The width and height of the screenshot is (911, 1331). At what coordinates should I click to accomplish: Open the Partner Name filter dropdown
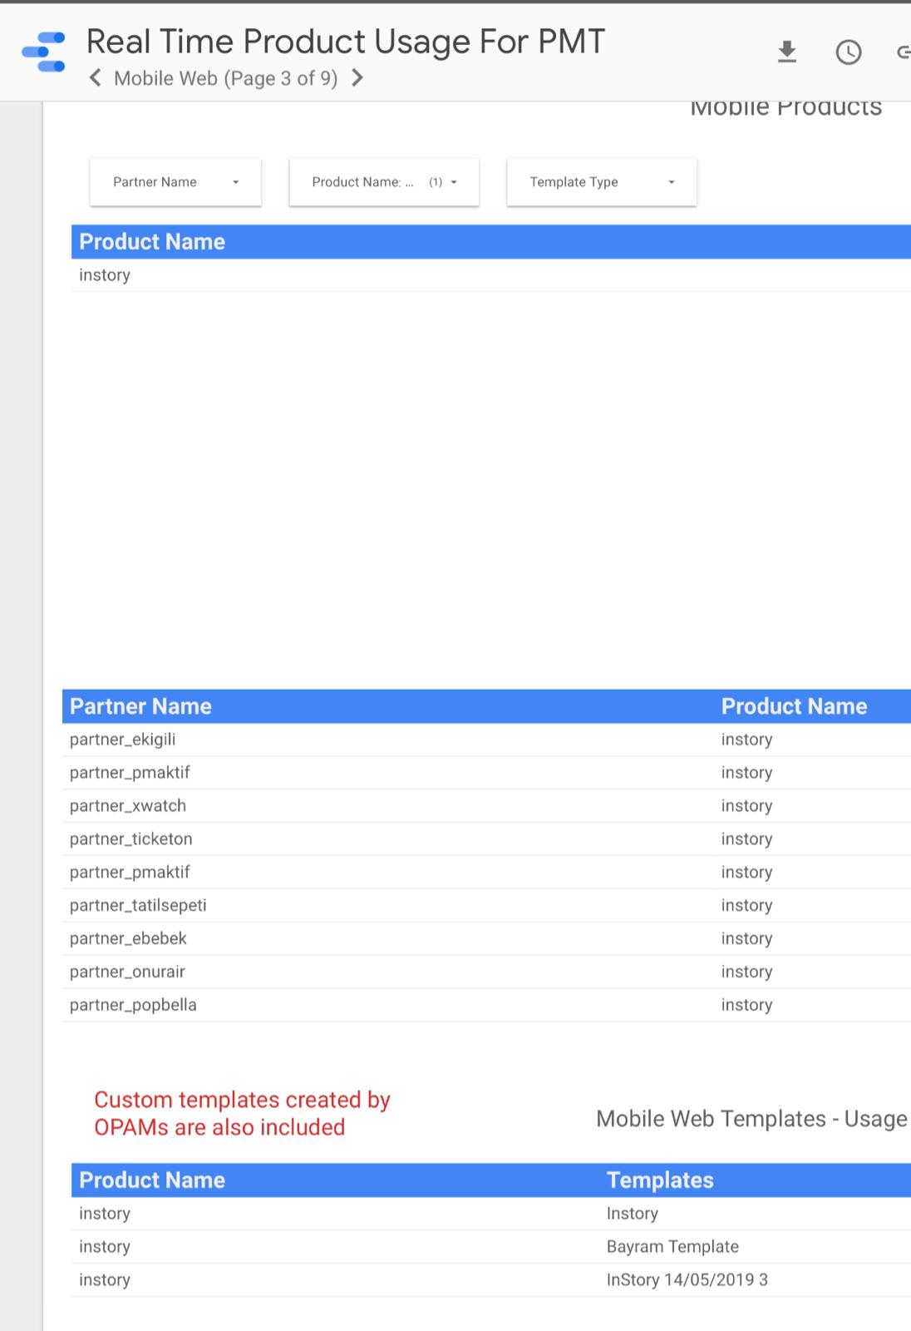pyautogui.click(x=175, y=182)
